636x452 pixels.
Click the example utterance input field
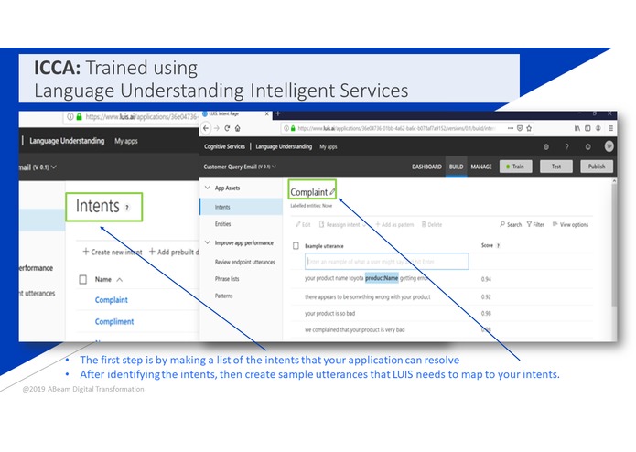pyautogui.click(x=386, y=262)
